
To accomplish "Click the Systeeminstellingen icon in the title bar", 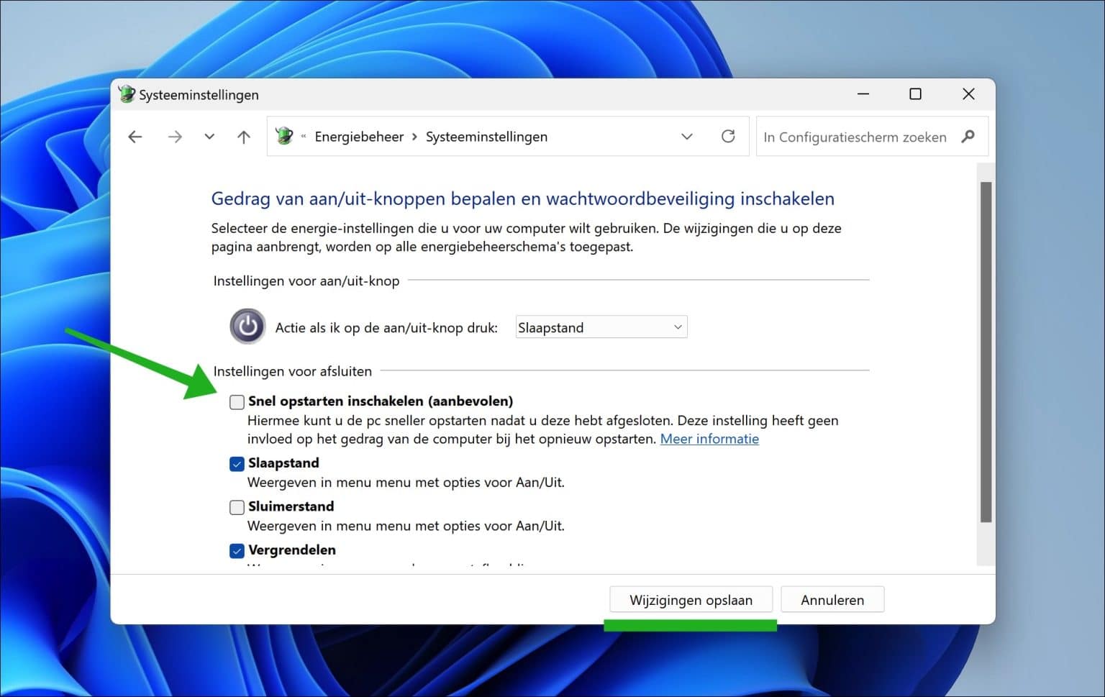I will click(127, 94).
